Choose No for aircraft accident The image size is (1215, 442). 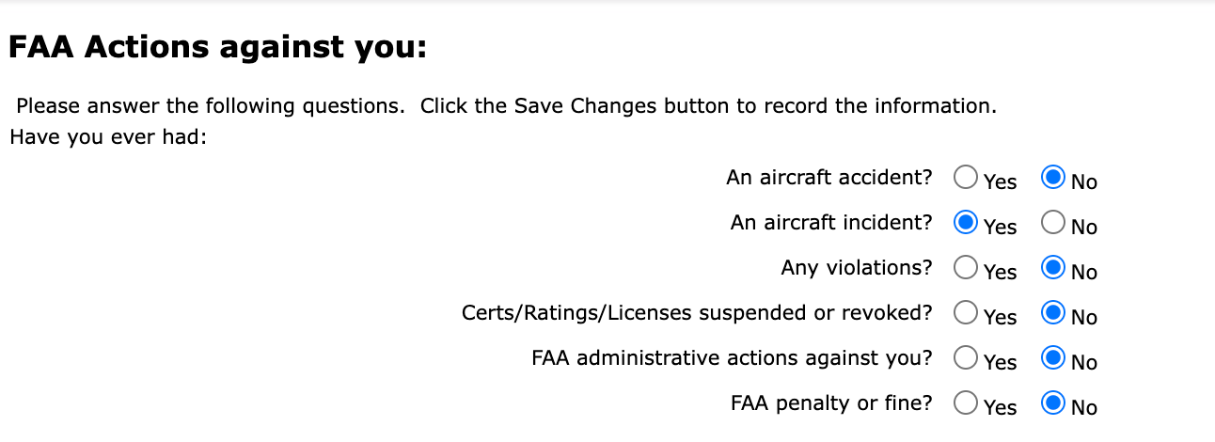(1053, 177)
